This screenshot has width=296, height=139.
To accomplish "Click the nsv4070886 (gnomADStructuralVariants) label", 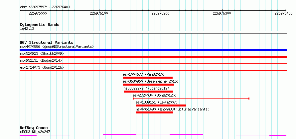I will (x=57, y=46).
